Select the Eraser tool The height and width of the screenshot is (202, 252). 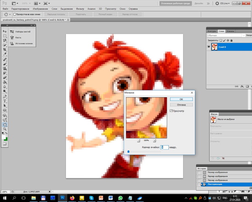[5, 77]
